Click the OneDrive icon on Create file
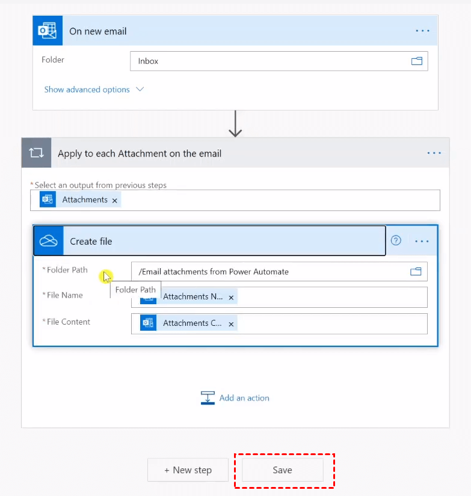The width and height of the screenshot is (471, 496). [x=48, y=241]
